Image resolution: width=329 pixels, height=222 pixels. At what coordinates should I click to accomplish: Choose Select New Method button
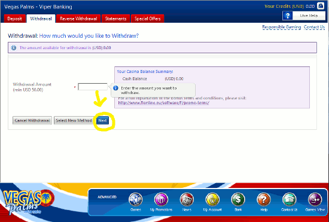[x=74, y=120]
